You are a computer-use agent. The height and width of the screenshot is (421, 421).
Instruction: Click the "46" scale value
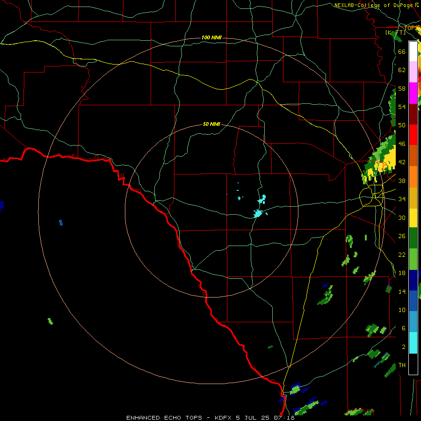click(x=402, y=144)
